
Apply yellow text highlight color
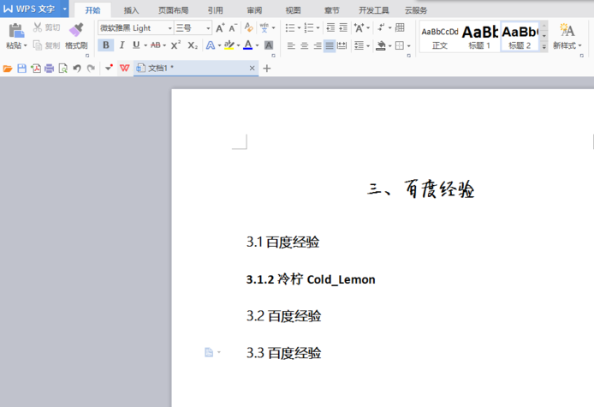[229, 45]
